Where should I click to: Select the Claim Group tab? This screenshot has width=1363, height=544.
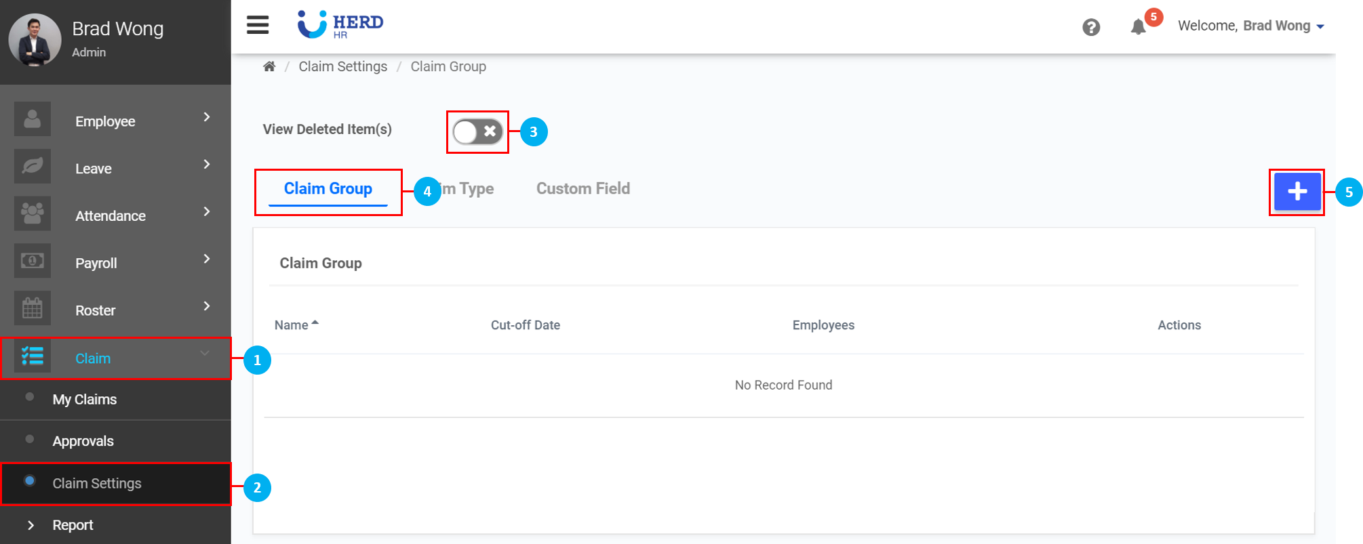(x=328, y=189)
